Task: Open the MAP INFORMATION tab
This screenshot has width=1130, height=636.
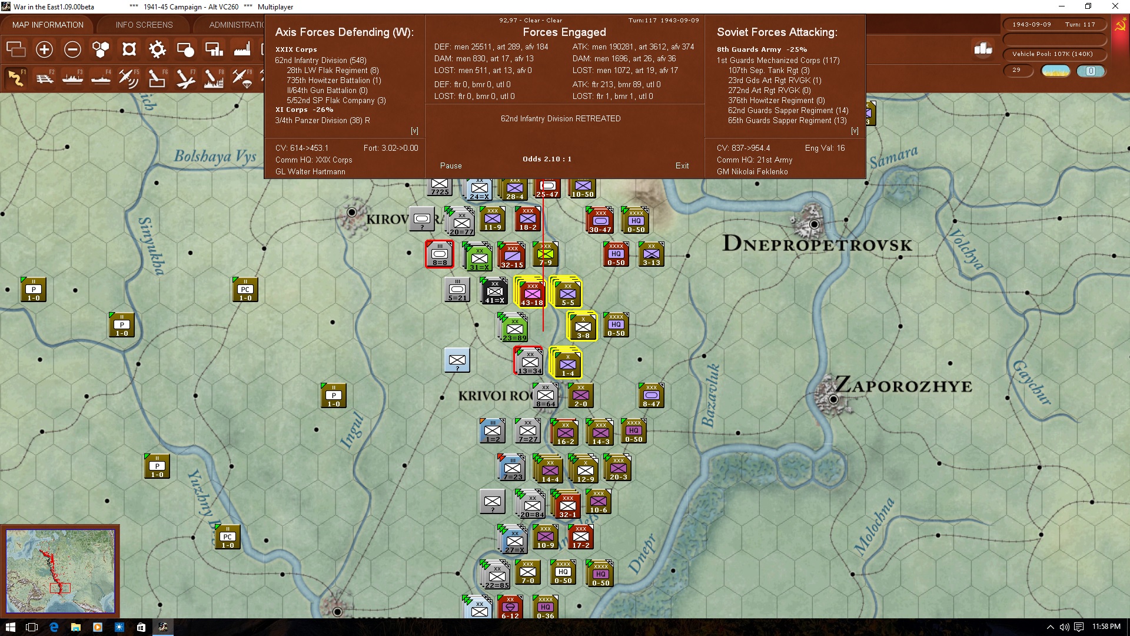Action: click(x=48, y=25)
